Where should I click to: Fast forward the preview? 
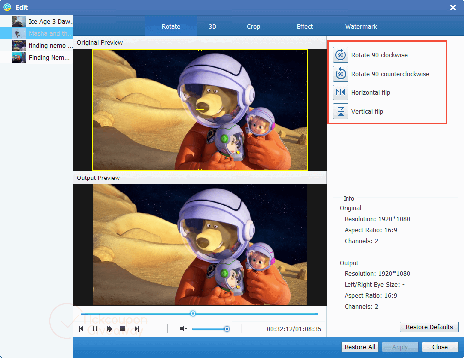[109, 329]
